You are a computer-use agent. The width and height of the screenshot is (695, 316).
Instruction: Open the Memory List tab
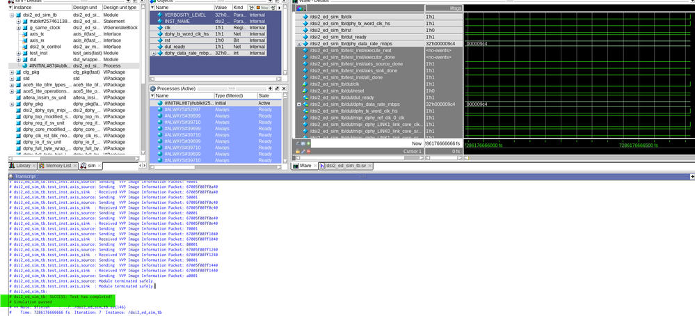(x=58, y=166)
